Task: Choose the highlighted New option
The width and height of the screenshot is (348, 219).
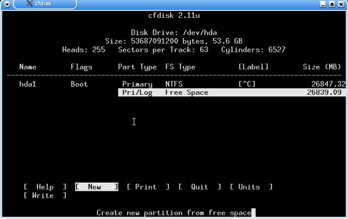Action: click(96, 187)
